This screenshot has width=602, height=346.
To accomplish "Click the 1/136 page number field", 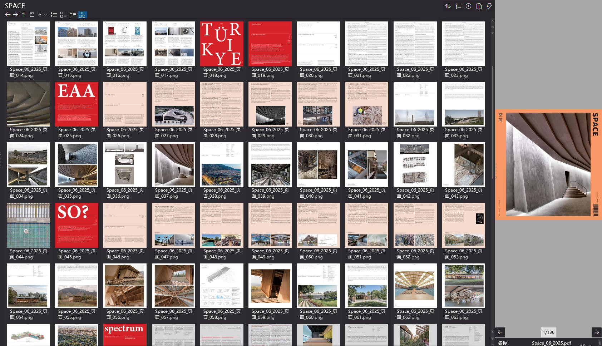I will pos(548,332).
